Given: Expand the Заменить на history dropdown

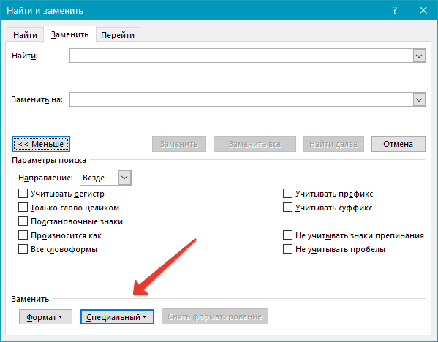Looking at the screenshot, I should click(x=419, y=99).
